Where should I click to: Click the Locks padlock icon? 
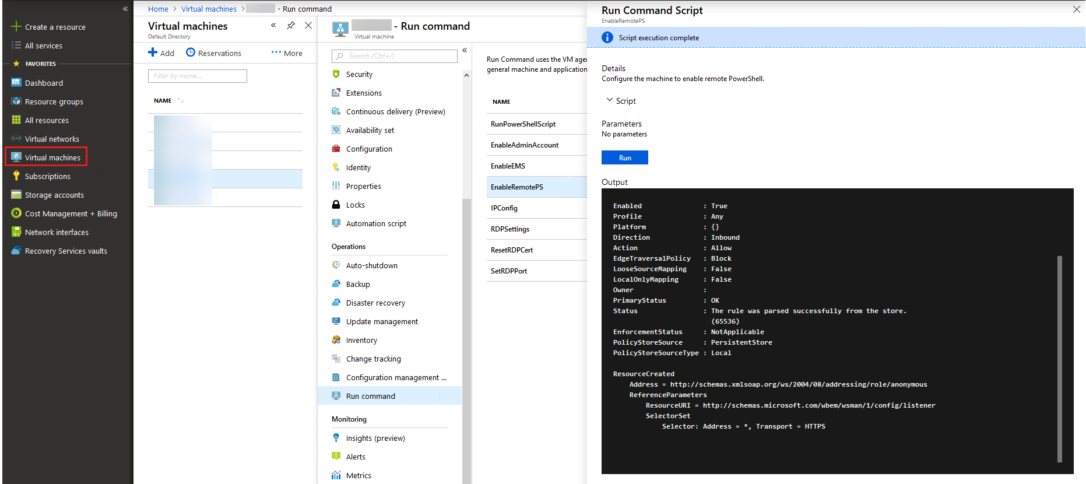pyautogui.click(x=336, y=205)
